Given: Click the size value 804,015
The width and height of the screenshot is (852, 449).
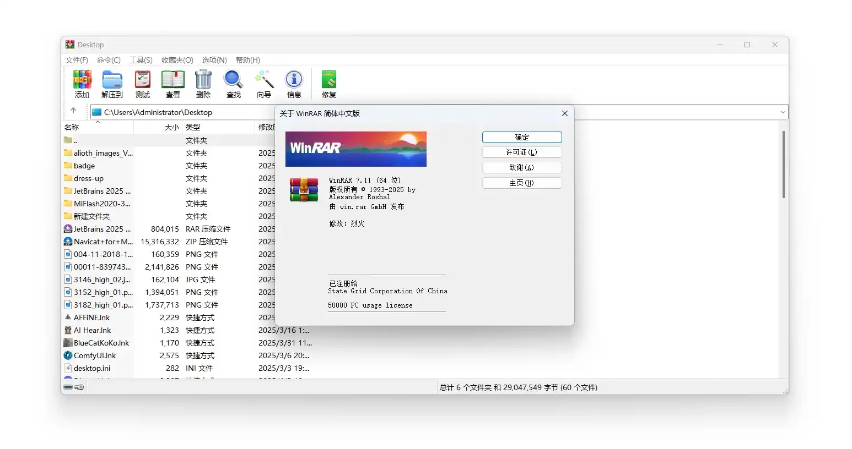Looking at the screenshot, I should pos(165,229).
